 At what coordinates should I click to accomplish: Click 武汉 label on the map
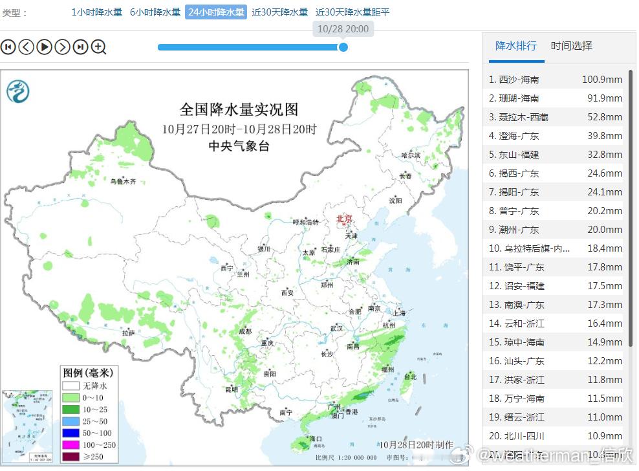coord(336,329)
